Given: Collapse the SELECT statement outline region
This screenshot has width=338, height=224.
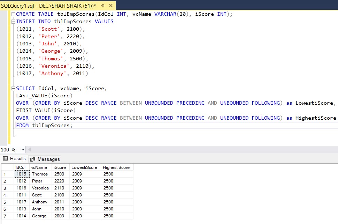Looking at the screenshot, I should click(x=13, y=88).
